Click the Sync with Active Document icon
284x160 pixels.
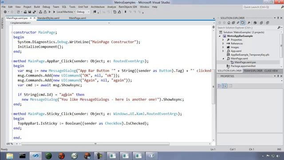click(x=238, y=23)
